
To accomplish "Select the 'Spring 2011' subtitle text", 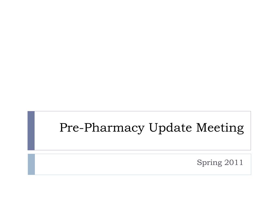I will 220,163.
